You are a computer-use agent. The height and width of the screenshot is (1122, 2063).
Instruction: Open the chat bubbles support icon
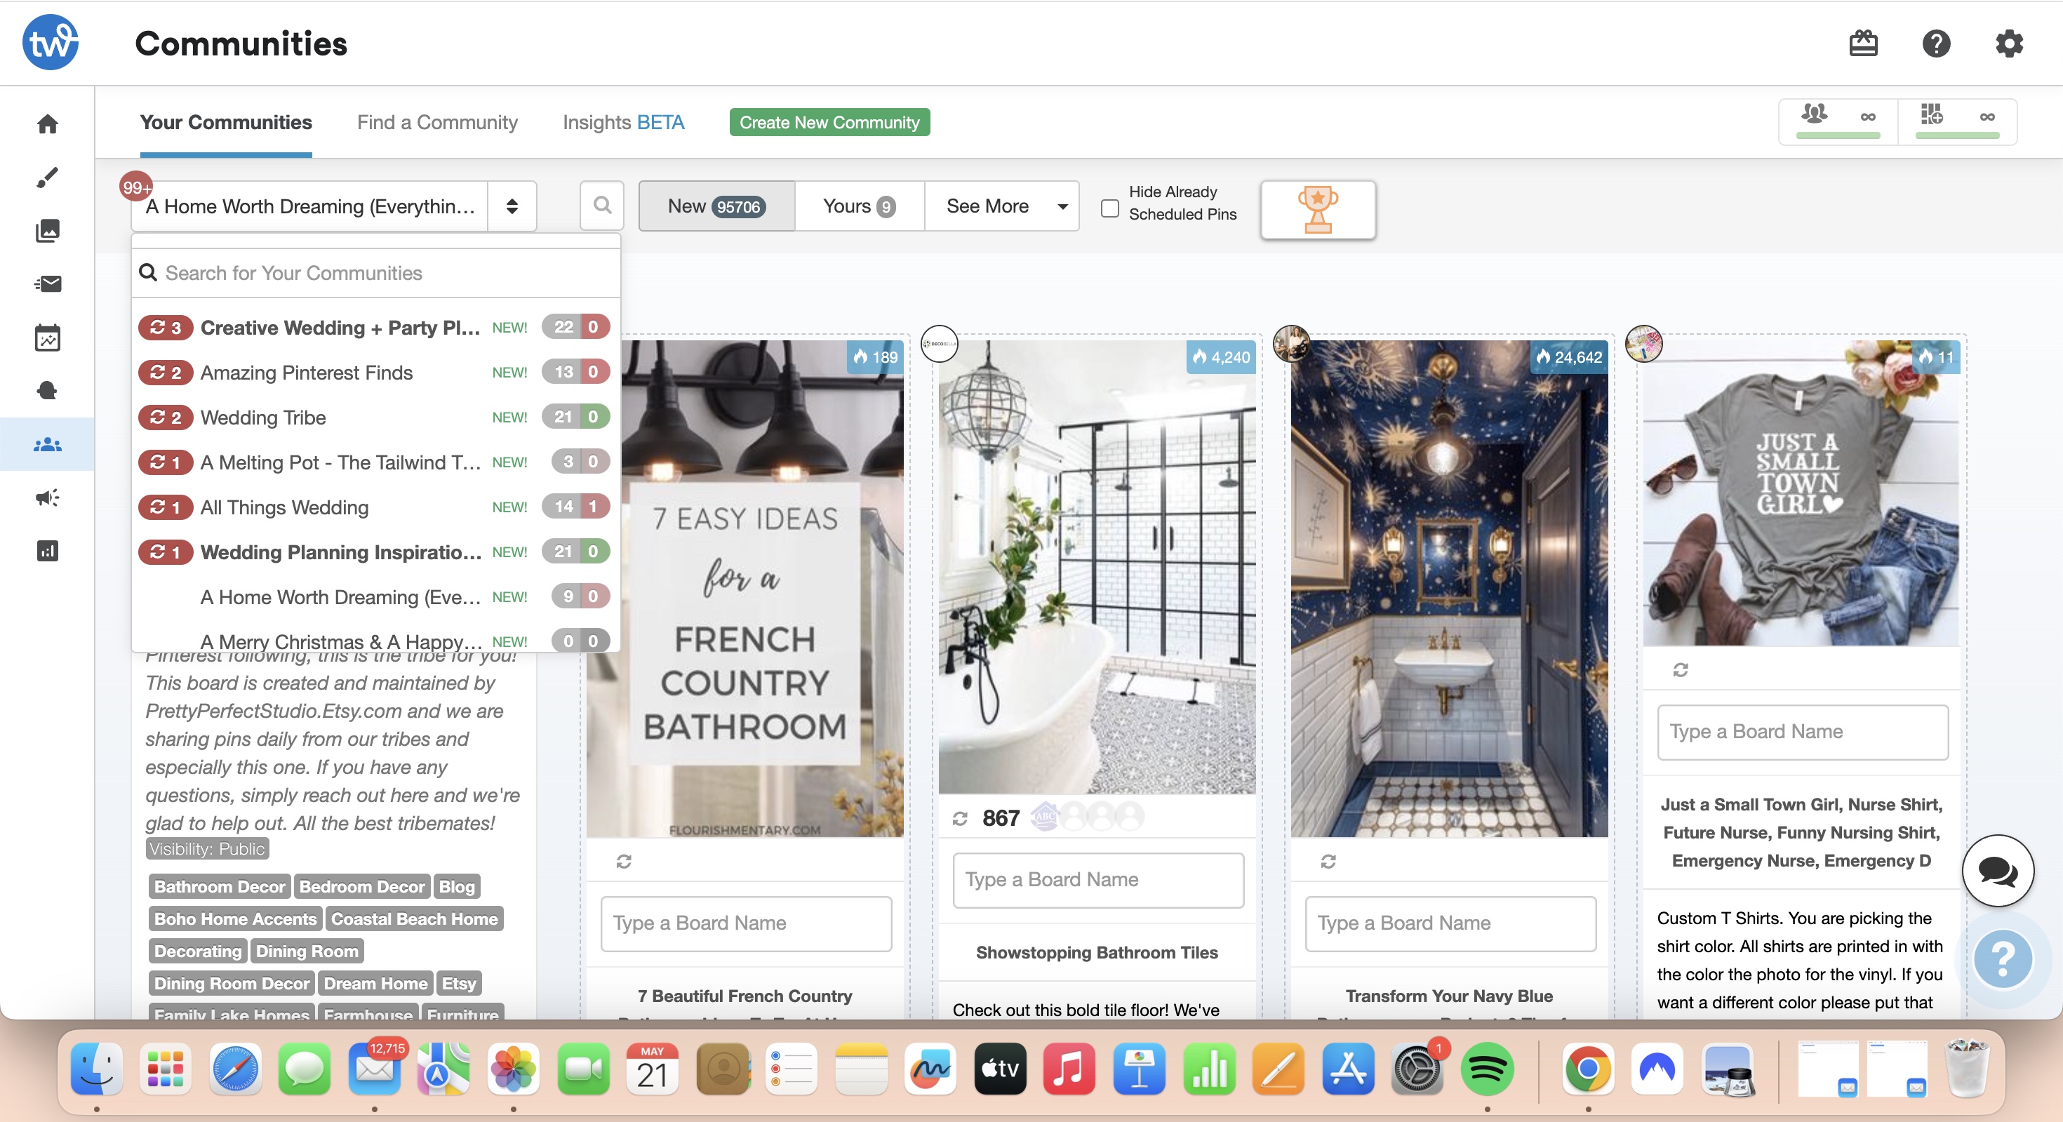[x=1997, y=869]
